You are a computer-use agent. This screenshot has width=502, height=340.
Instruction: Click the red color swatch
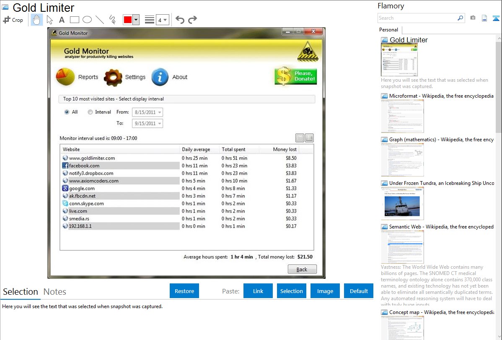(x=127, y=20)
